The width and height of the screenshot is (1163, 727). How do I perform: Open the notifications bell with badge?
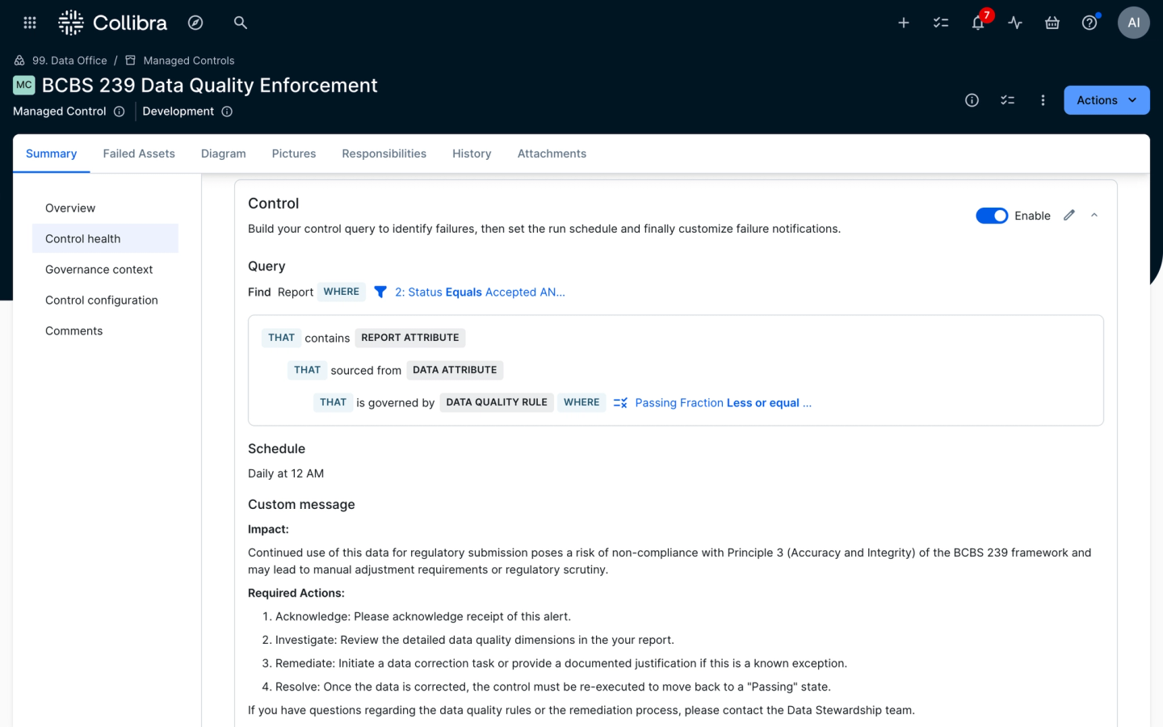pyautogui.click(x=977, y=23)
